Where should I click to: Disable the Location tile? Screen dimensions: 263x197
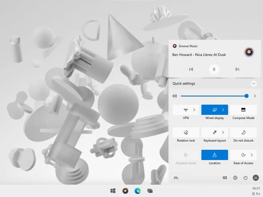coord(214,155)
